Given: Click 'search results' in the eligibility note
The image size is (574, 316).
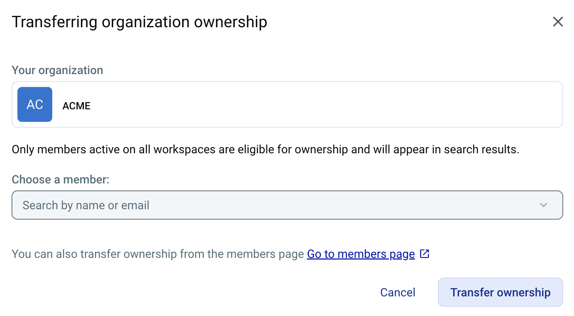Looking at the screenshot, I should [481, 149].
